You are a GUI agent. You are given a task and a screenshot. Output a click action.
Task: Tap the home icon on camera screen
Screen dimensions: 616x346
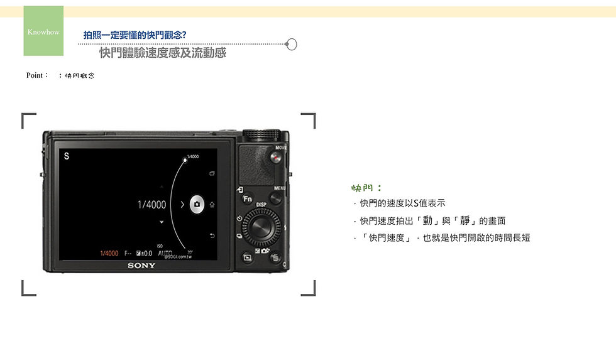pos(212,204)
